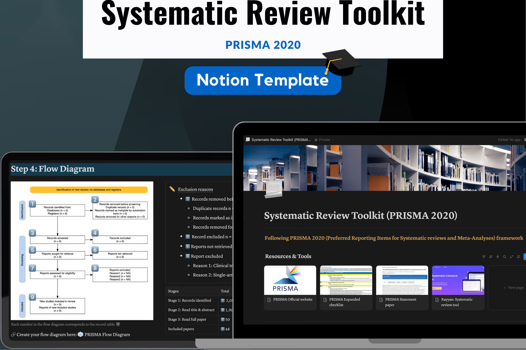Click the filter icon in Resources & Tools

[484, 257]
